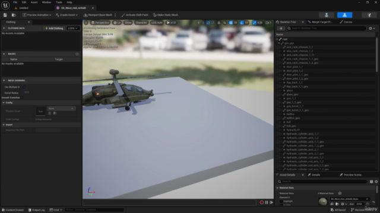Click the Unreal Engine logo icon
380x213 pixels.
click(x=5, y=5)
